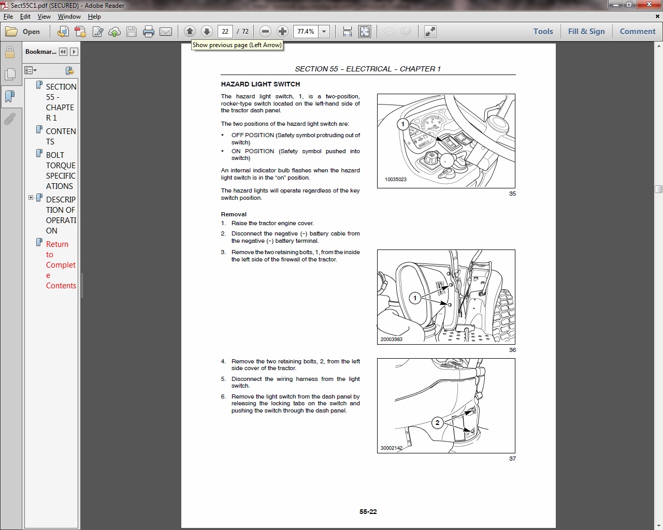
Task: Open the zoom percentage dropdown
Action: point(324,32)
